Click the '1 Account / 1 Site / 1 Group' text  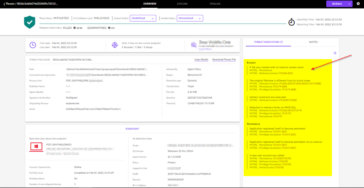[137, 47]
